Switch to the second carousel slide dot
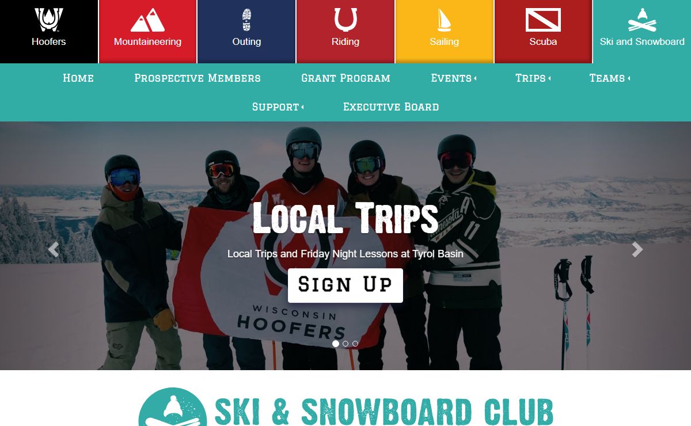691x426 pixels. (x=345, y=344)
